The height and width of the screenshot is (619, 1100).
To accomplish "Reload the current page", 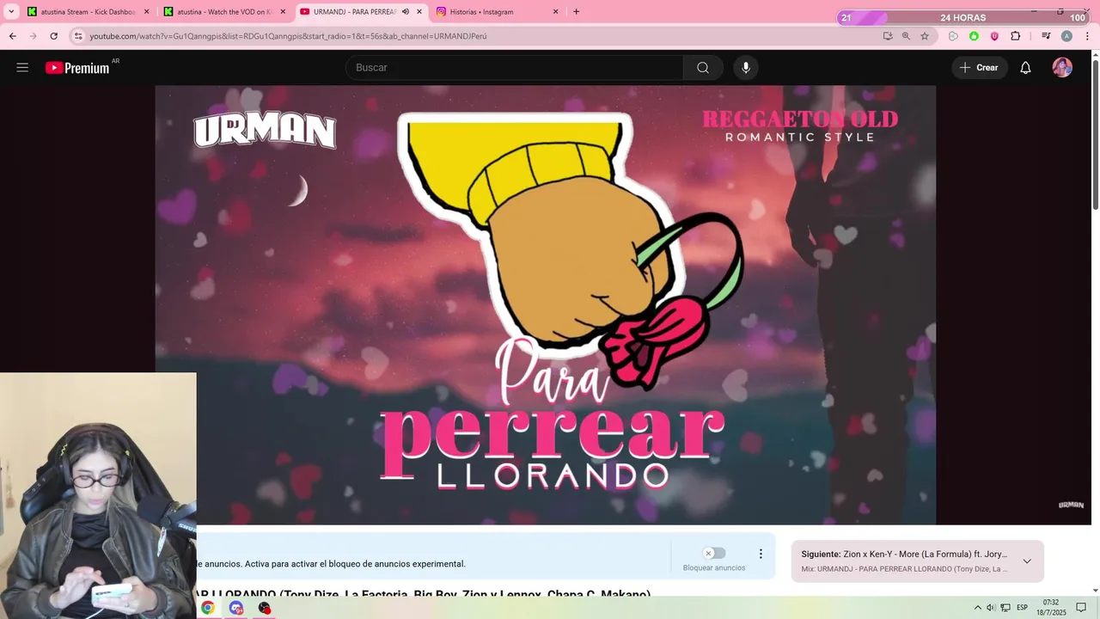I will click(53, 36).
